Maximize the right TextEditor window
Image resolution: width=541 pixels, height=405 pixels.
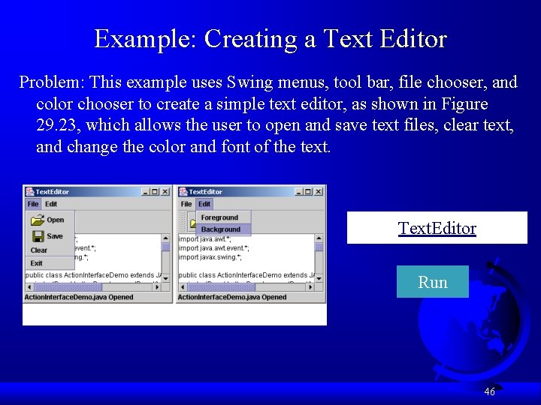(x=308, y=192)
